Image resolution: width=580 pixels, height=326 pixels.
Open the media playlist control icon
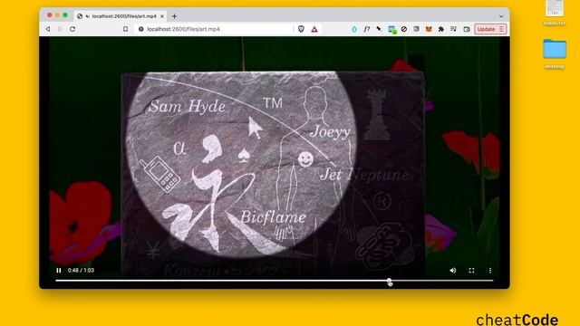[x=453, y=29]
